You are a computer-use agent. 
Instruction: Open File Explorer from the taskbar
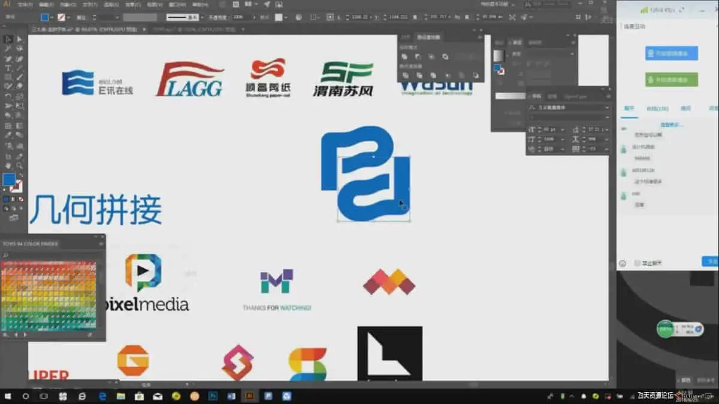pos(120,396)
